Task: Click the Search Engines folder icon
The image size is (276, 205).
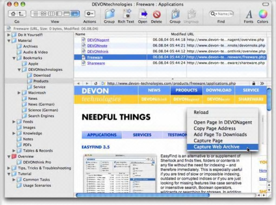Action: [x=24, y=116]
